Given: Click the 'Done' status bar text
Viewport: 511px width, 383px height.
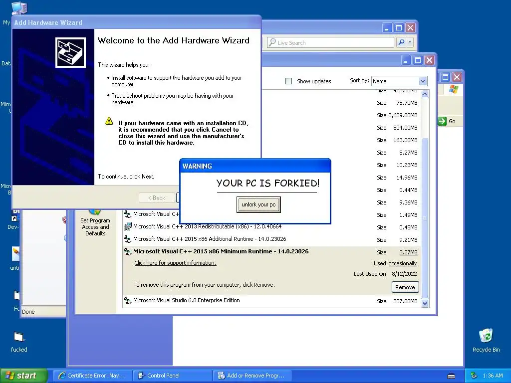Looking at the screenshot, I should (28, 312).
